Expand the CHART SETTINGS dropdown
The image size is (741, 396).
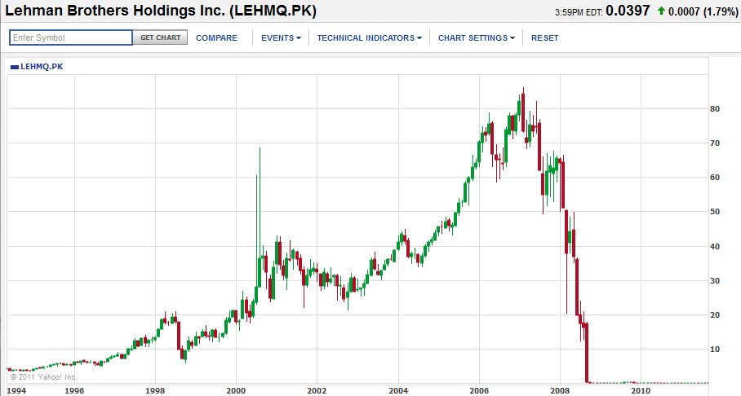477,37
